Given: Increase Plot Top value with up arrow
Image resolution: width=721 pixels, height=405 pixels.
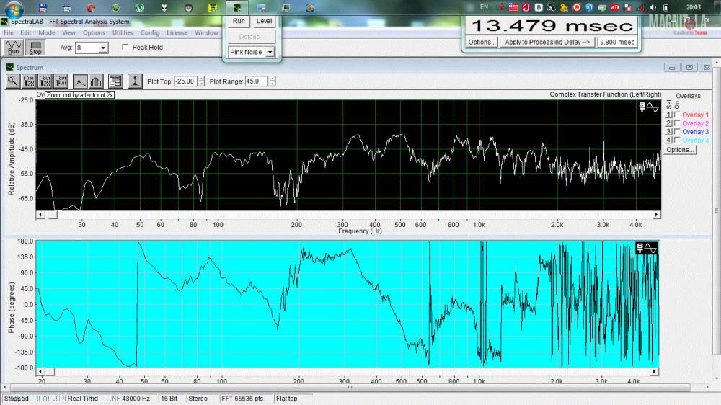Looking at the screenshot, I should coord(201,79).
